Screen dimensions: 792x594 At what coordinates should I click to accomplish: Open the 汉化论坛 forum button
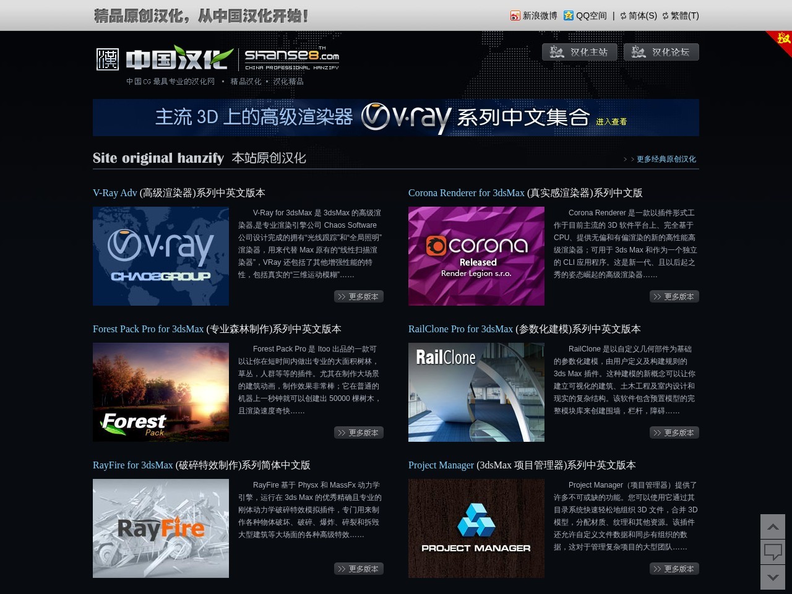click(x=661, y=52)
